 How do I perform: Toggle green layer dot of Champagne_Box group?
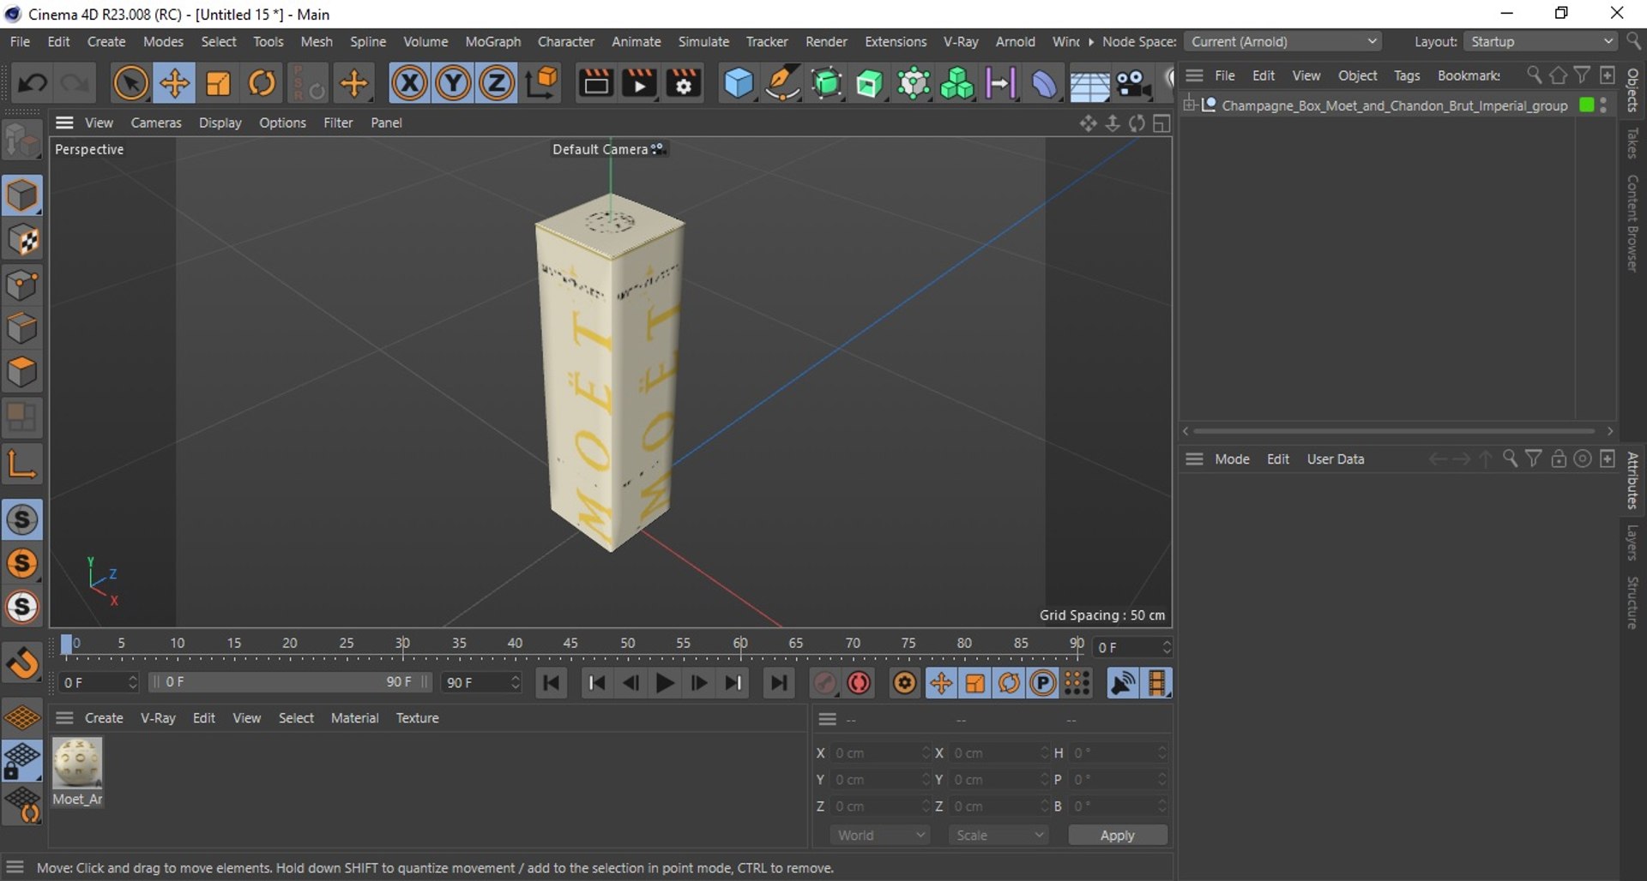tap(1586, 105)
